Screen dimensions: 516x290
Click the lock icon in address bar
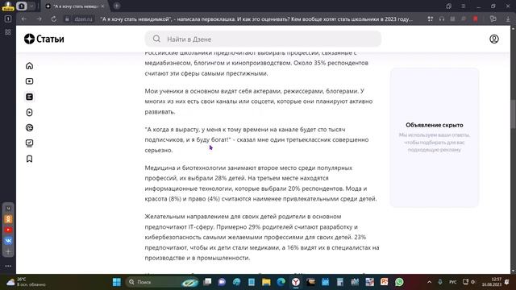(67, 19)
